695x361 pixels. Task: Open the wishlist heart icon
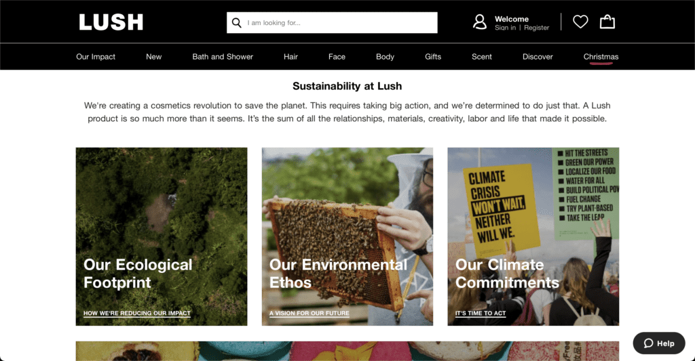click(580, 22)
